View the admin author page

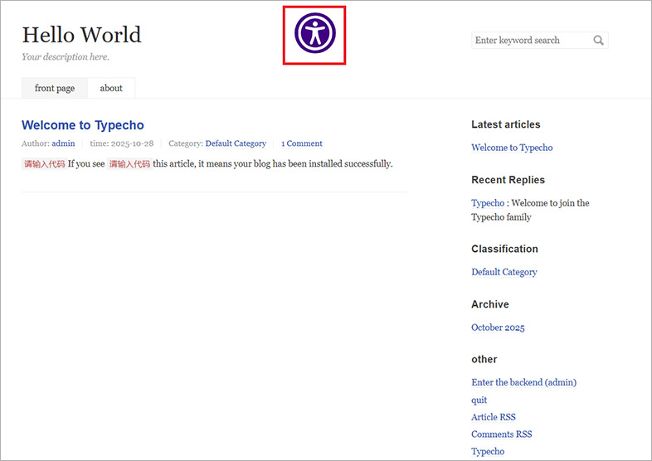[x=63, y=143]
